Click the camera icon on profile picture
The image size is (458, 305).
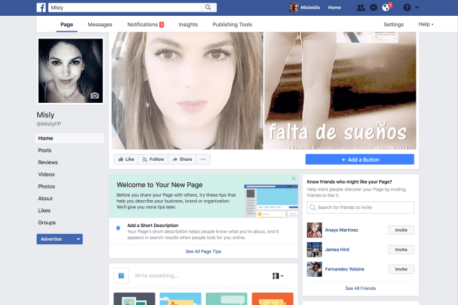point(95,95)
